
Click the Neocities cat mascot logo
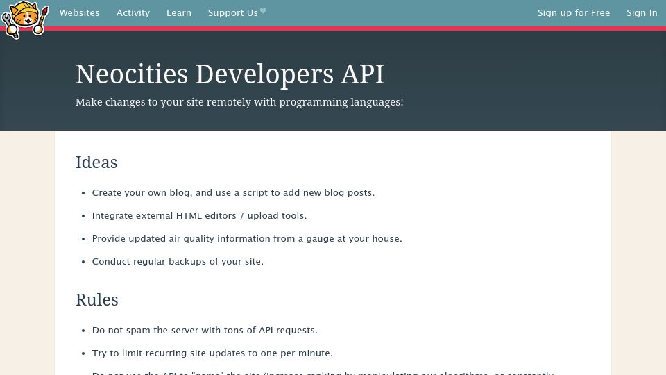[x=25, y=19]
